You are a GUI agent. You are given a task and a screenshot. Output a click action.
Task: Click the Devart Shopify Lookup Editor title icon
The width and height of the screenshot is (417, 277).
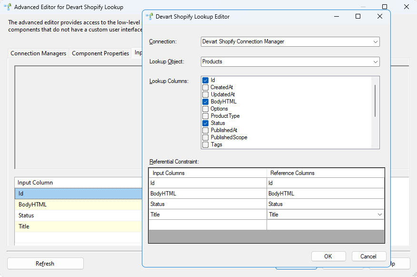pos(149,16)
